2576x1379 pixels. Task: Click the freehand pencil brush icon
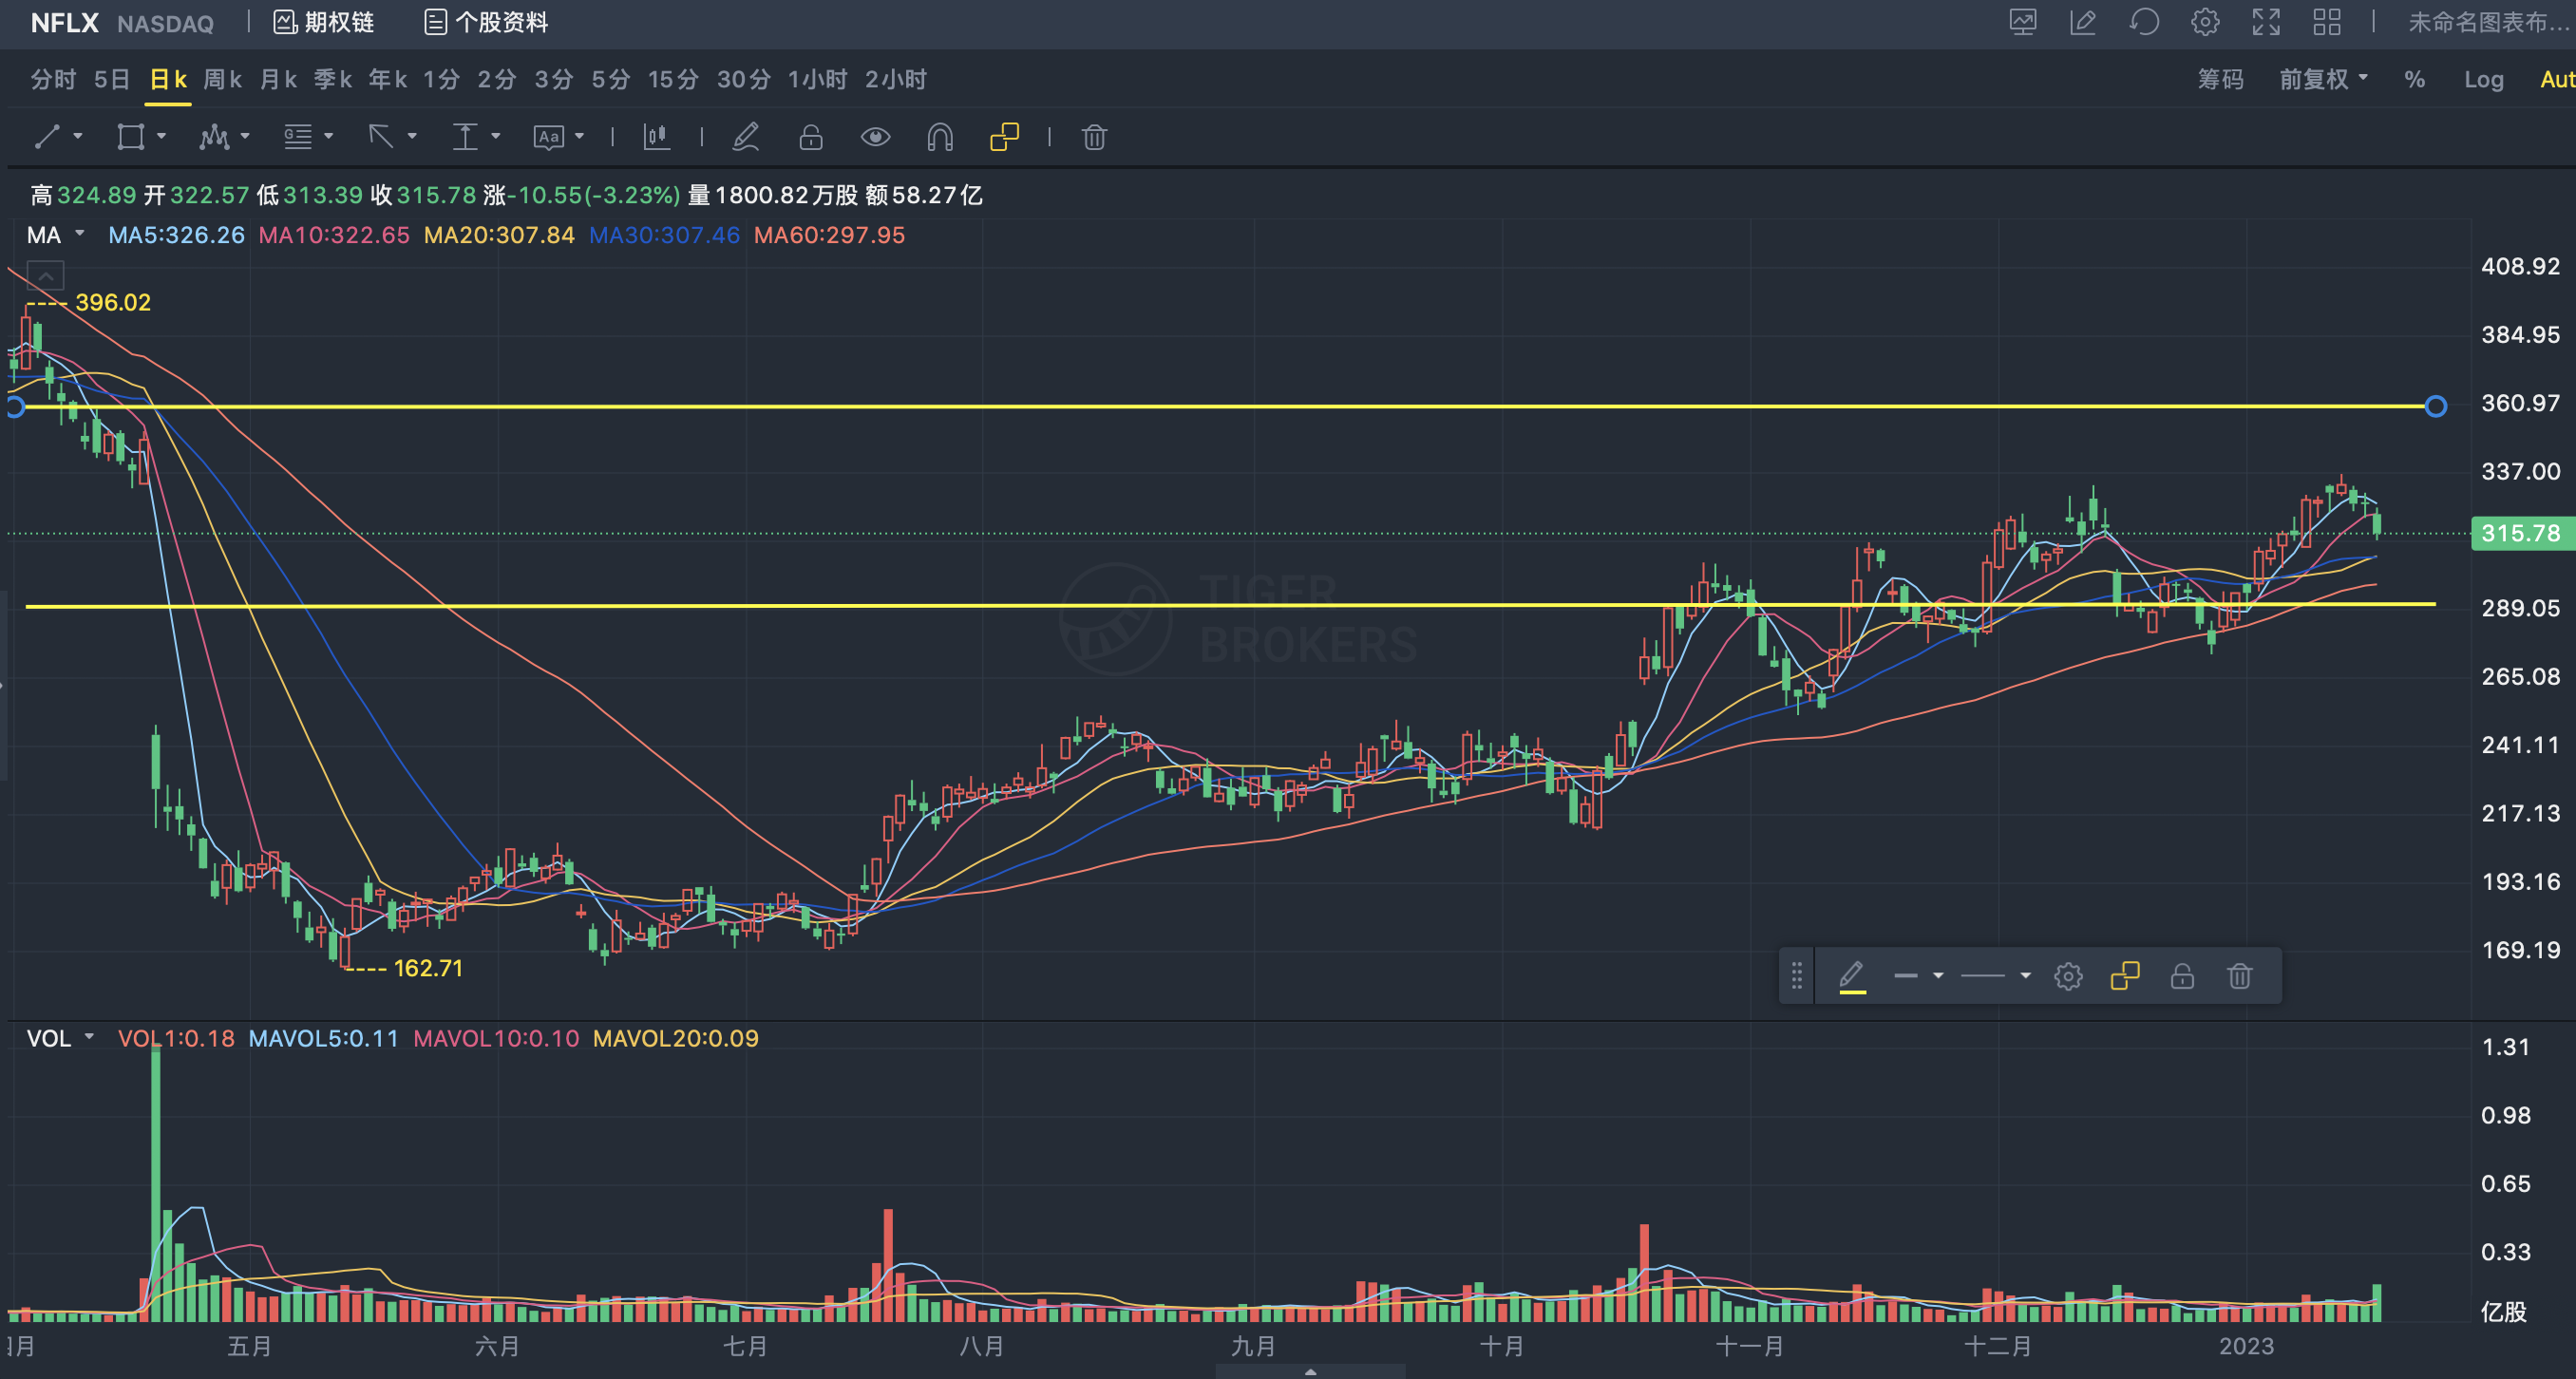pos(746,137)
